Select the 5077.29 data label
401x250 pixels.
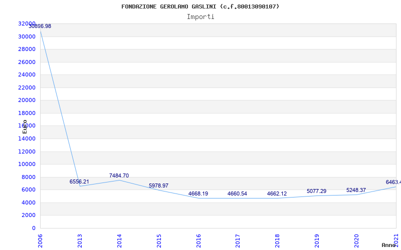click(317, 191)
